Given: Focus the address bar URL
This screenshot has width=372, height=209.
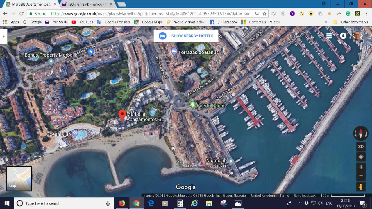Looking at the screenshot, I should pyautogui.click(x=151, y=14).
